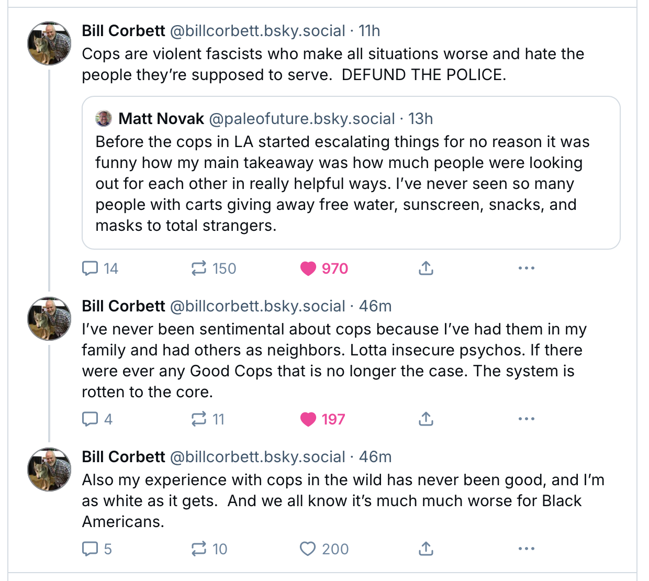Share the 'insecure psychos' post

click(426, 419)
